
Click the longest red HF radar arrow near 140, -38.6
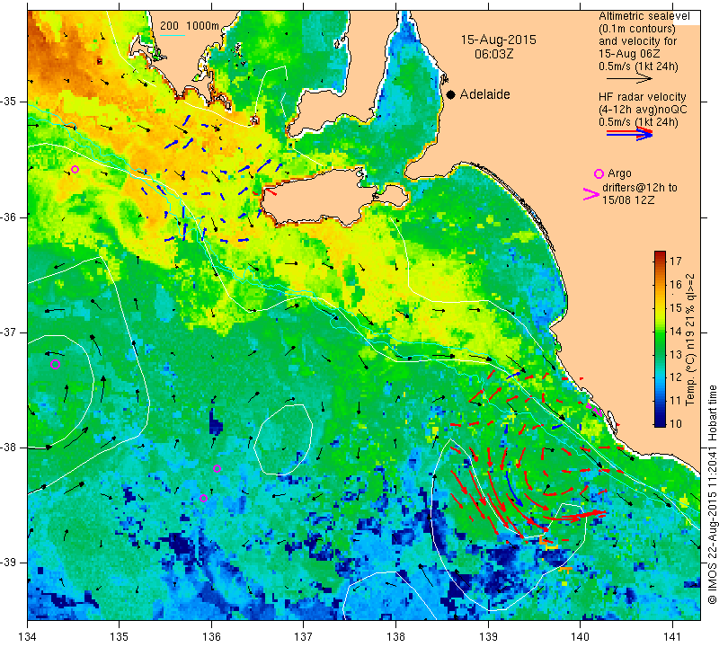click(x=575, y=515)
